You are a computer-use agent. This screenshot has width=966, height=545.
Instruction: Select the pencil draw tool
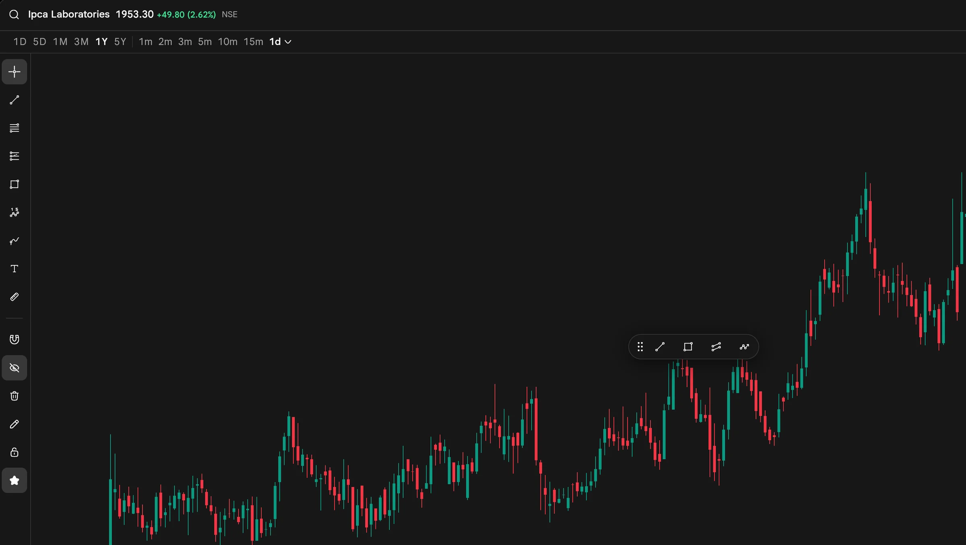(14, 424)
